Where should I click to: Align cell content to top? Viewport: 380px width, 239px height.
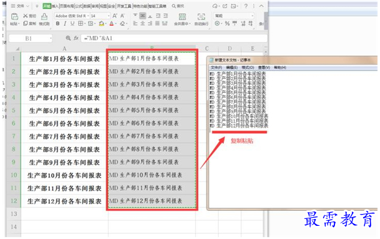135,16
